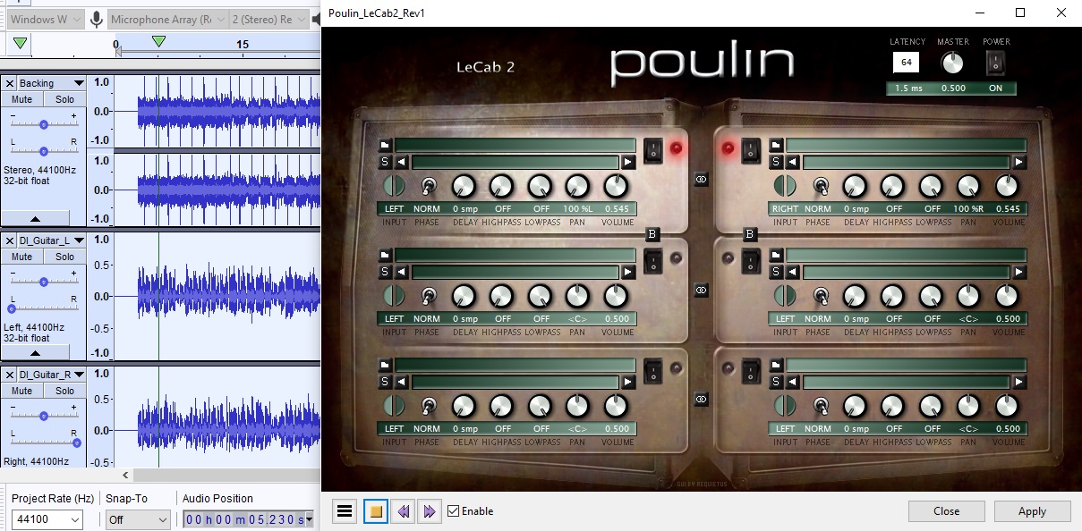1082x531 pixels.
Task: Open the 2 (Stereo) recording channels dropdown
Action: pyautogui.click(x=268, y=19)
